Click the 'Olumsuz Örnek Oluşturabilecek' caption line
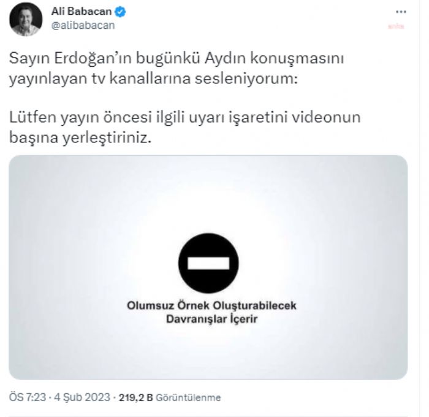Viewport: 429px width, 417px height. (x=211, y=305)
